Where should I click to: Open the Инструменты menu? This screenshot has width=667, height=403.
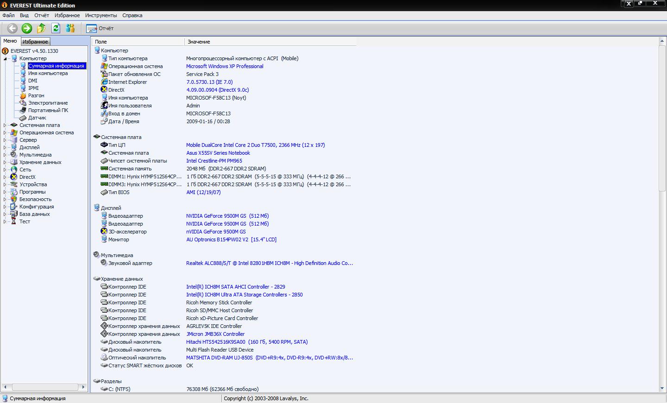(x=101, y=15)
